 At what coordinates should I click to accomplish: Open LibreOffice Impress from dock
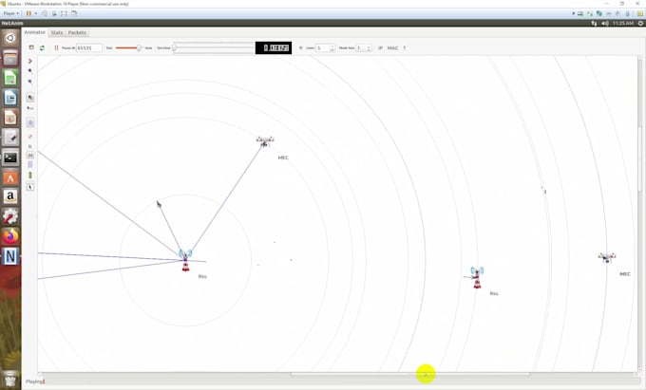[10, 118]
